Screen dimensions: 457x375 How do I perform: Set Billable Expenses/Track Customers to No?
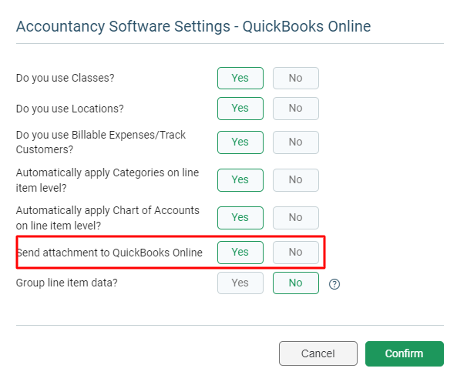pos(295,142)
